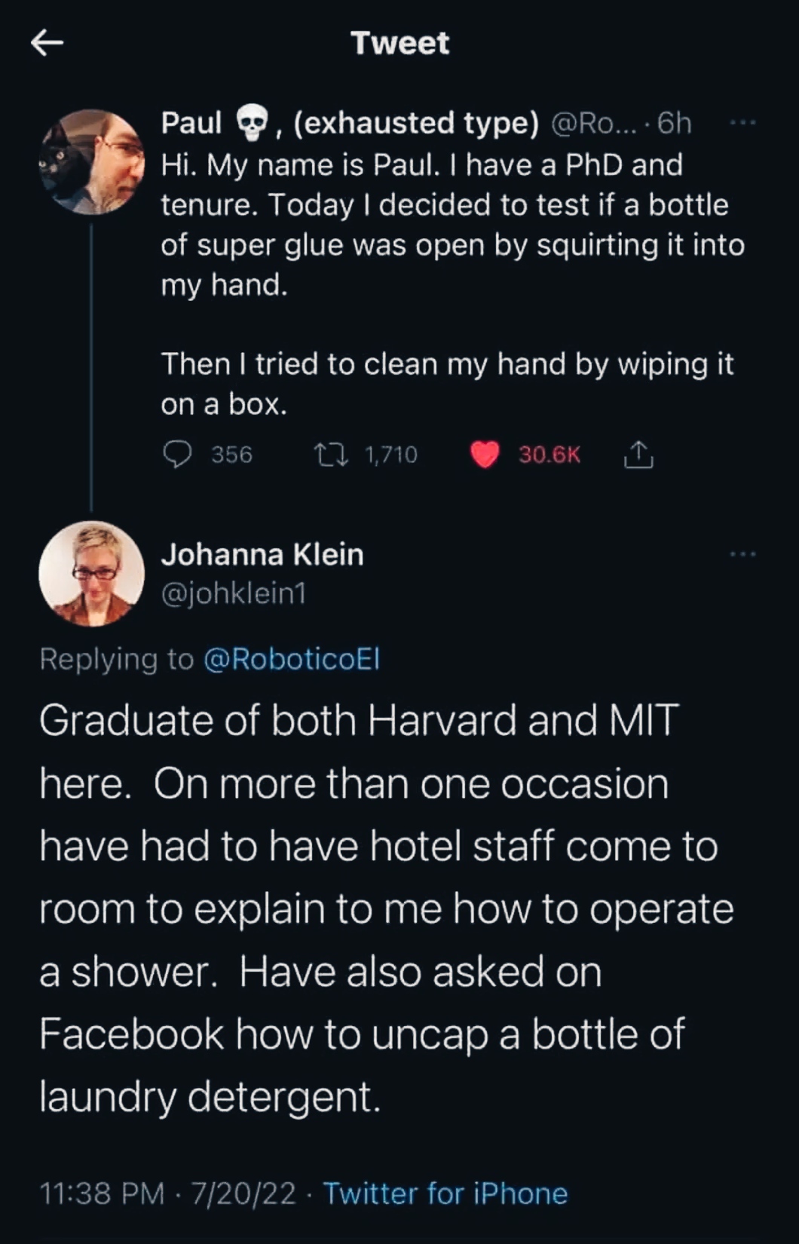The height and width of the screenshot is (1244, 799).
Task: View Johanna Klein's profile picture
Action: [x=92, y=574]
